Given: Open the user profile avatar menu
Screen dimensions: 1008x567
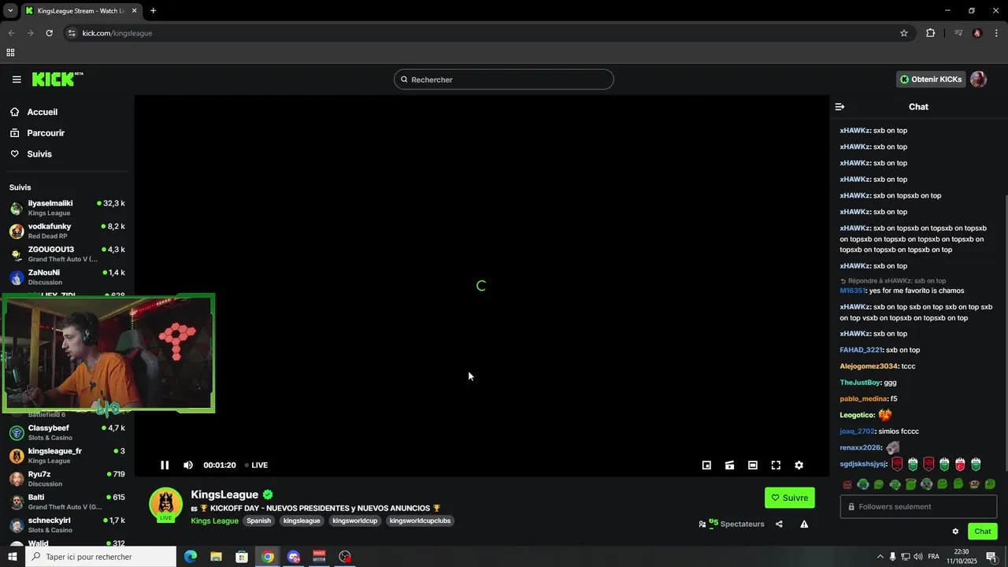Looking at the screenshot, I should tap(978, 80).
